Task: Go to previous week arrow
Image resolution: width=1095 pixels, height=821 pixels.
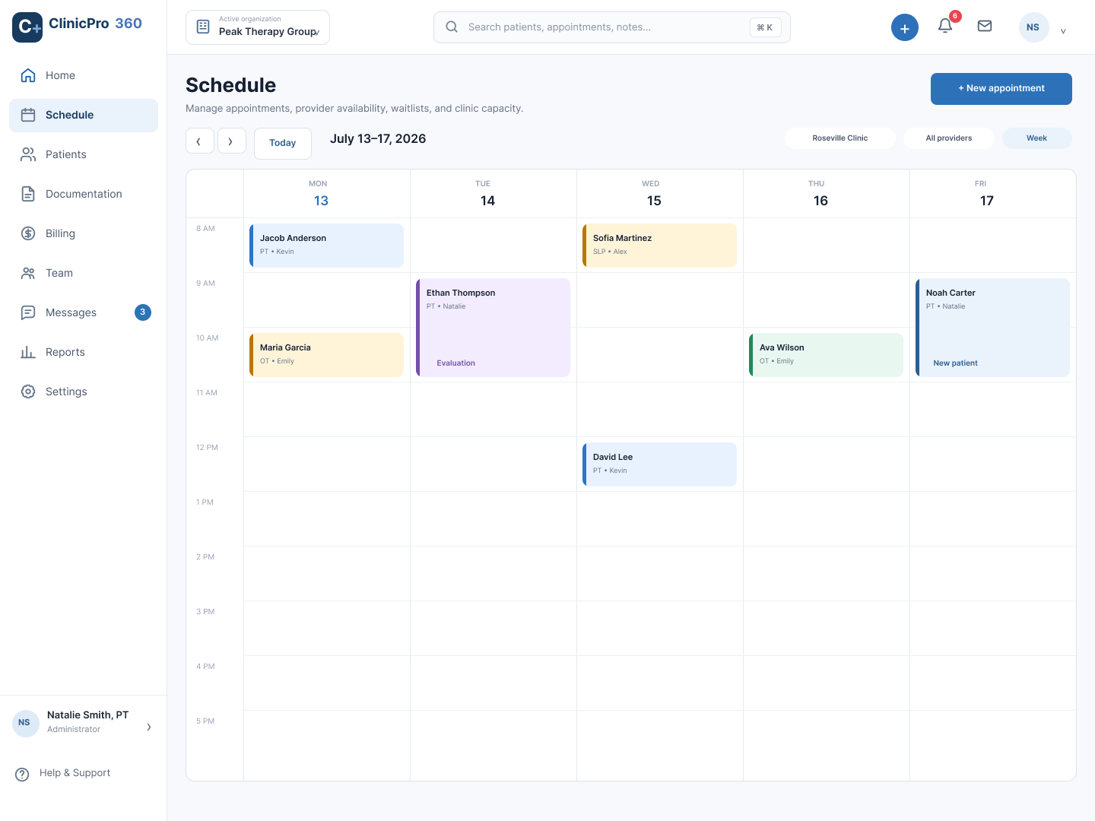Action: (199, 141)
